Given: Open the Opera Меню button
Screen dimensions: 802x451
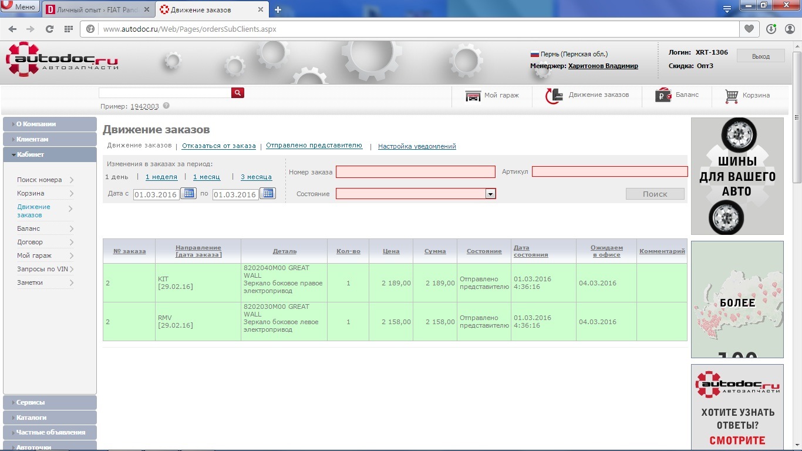Looking at the screenshot, I should [20, 7].
